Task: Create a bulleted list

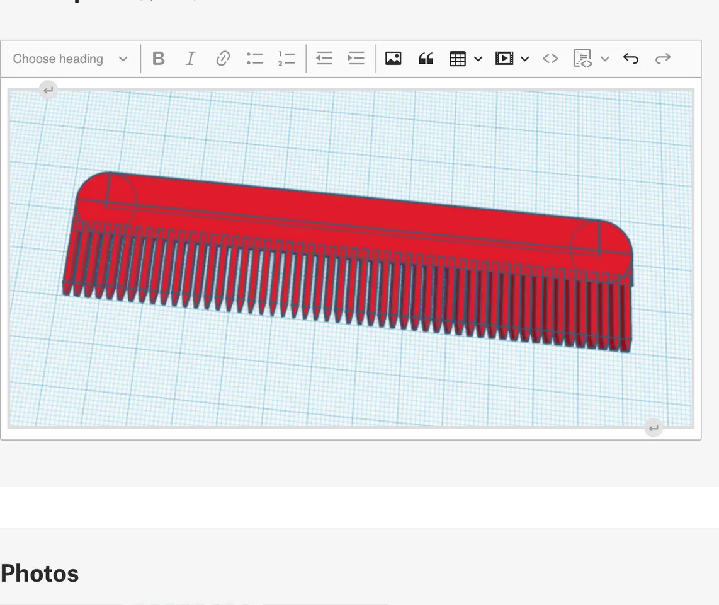Action: (x=254, y=59)
